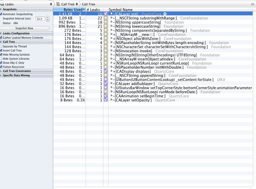This screenshot has width=256, height=189.
Task: Click UIKit icon for UIButton _setContent row
Action: (106, 79)
